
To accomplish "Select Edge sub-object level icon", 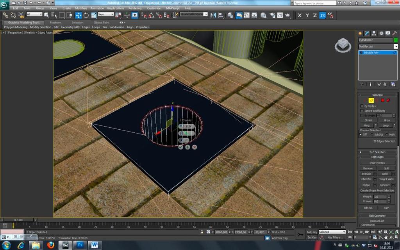I will coord(371,100).
